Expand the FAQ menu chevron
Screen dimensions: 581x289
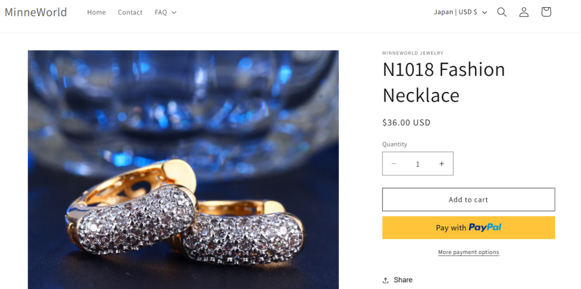[x=174, y=12]
